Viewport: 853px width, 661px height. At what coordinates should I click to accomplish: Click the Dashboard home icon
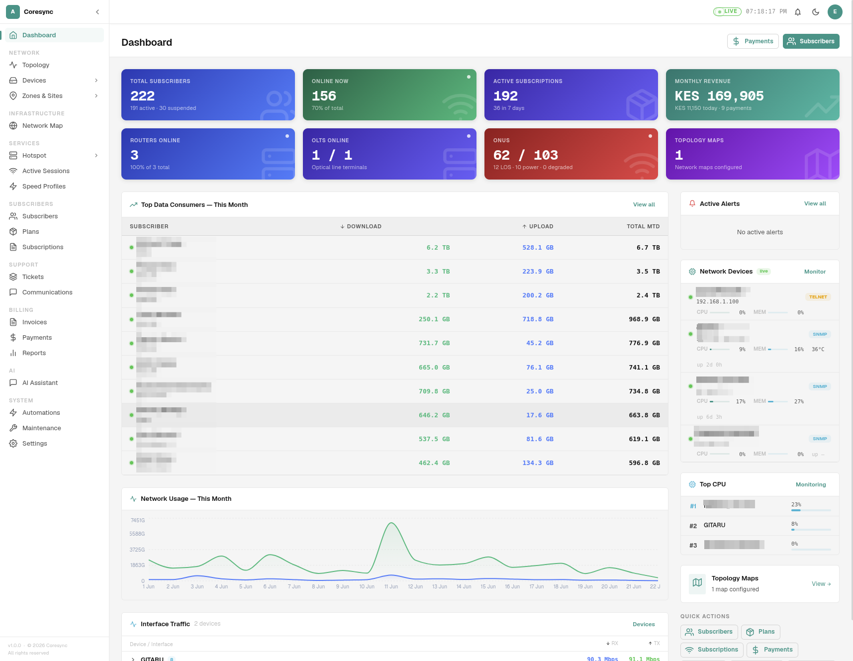(13, 35)
